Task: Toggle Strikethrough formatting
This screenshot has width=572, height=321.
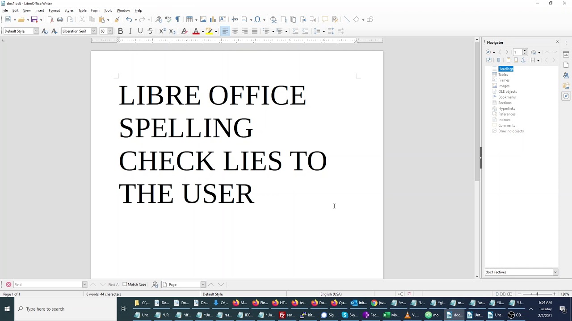Action: point(150,31)
